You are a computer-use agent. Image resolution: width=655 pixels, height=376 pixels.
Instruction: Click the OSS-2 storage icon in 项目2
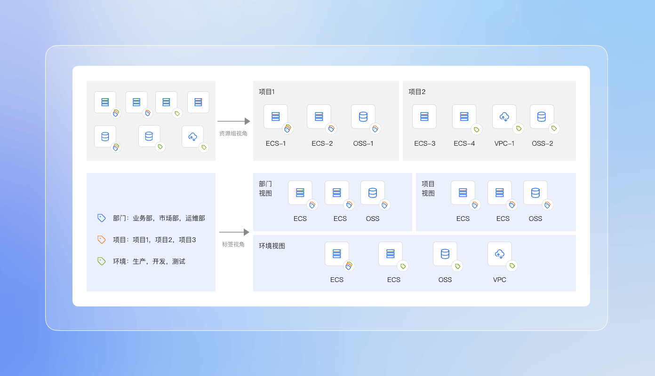pos(542,117)
